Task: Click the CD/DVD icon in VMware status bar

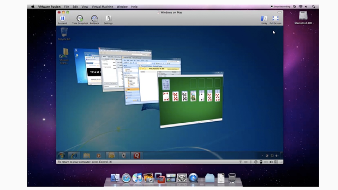Action: pyautogui.click(x=256, y=162)
